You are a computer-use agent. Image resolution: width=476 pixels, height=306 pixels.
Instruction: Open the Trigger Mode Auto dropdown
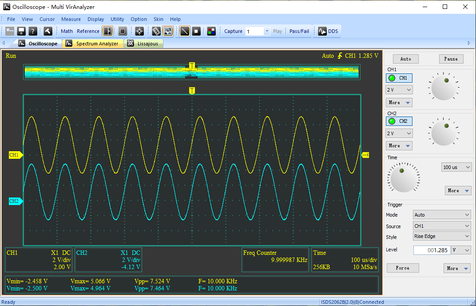point(442,215)
